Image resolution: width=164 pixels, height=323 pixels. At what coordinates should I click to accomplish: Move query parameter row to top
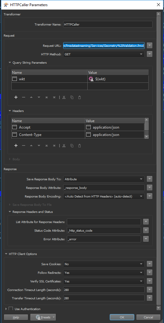[x=47, y=97]
